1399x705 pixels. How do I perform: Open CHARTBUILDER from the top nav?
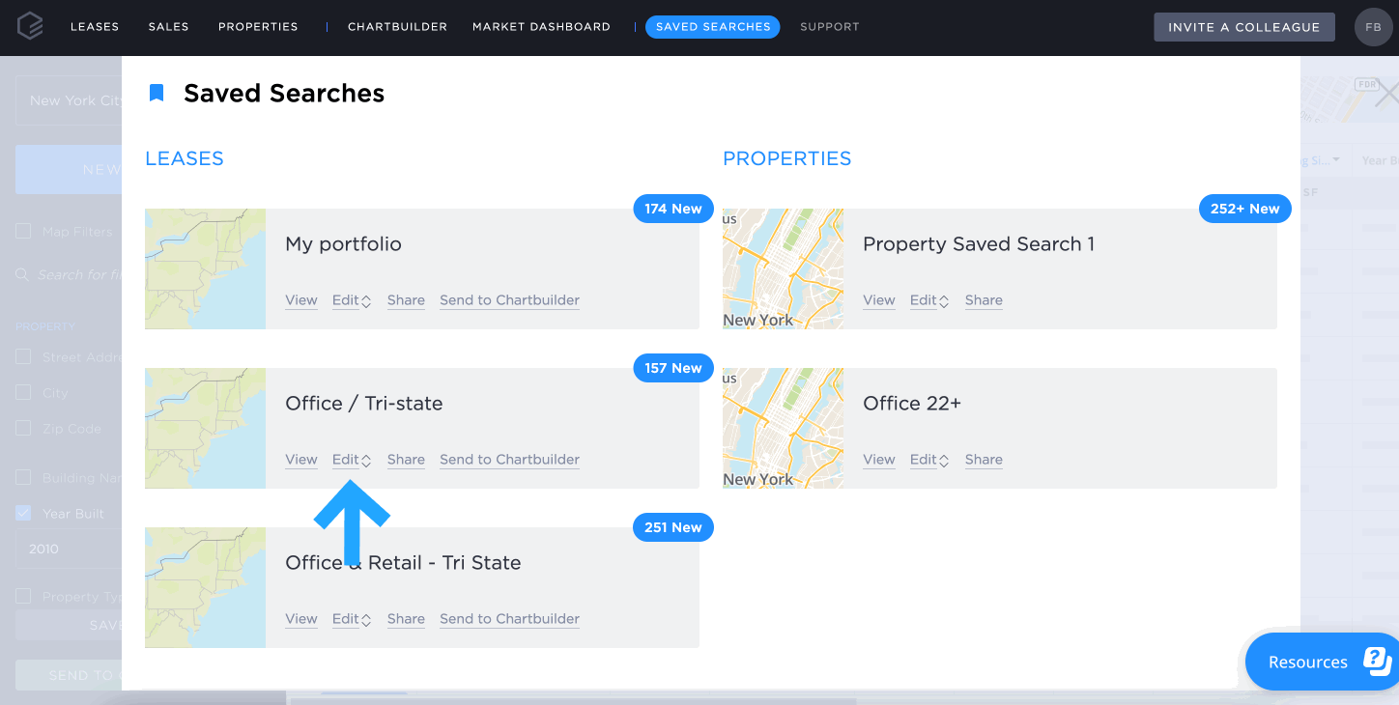[x=397, y=27]
